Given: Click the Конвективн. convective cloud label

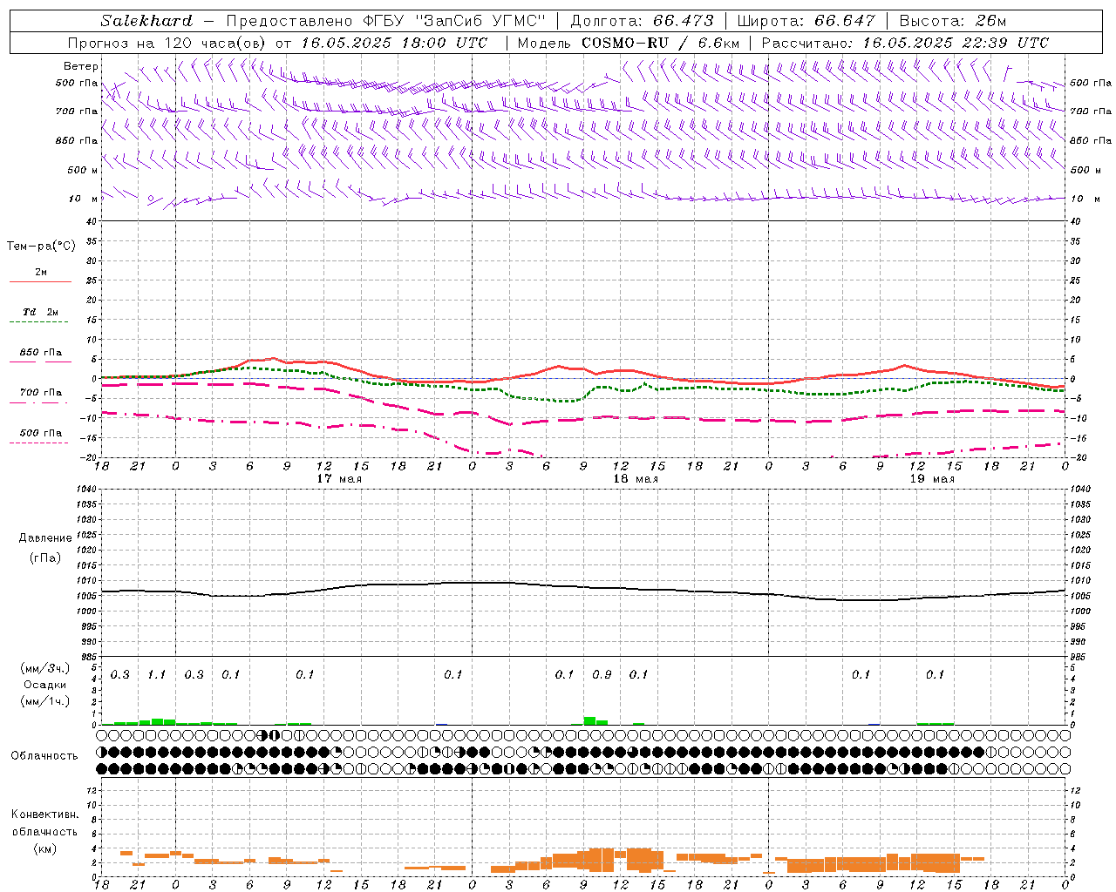Looking at the screenshot, I should tap(45, 814).
